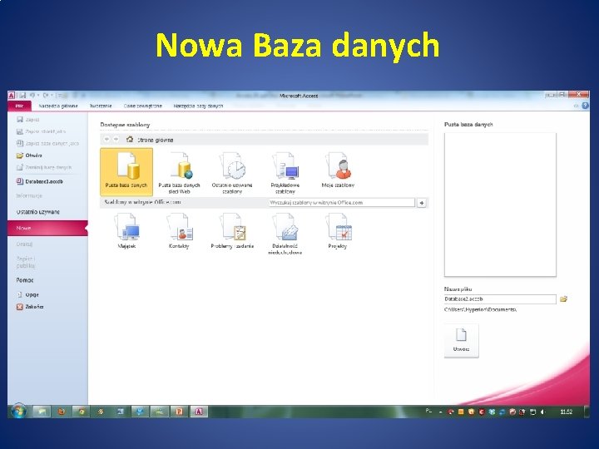Open Przykładowe szablony category
Image resolution: width=599 pixels, height=449 pixels.
[285, 172]
